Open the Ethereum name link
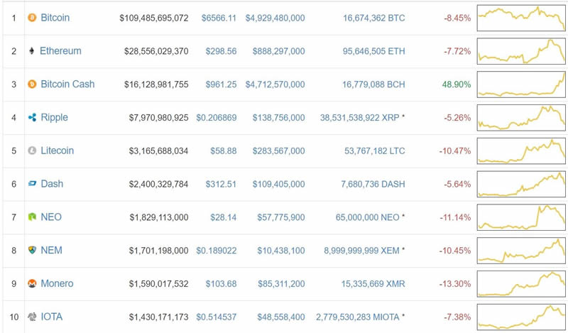The height and width of the screenshot is (333, 568). (60, 51)
